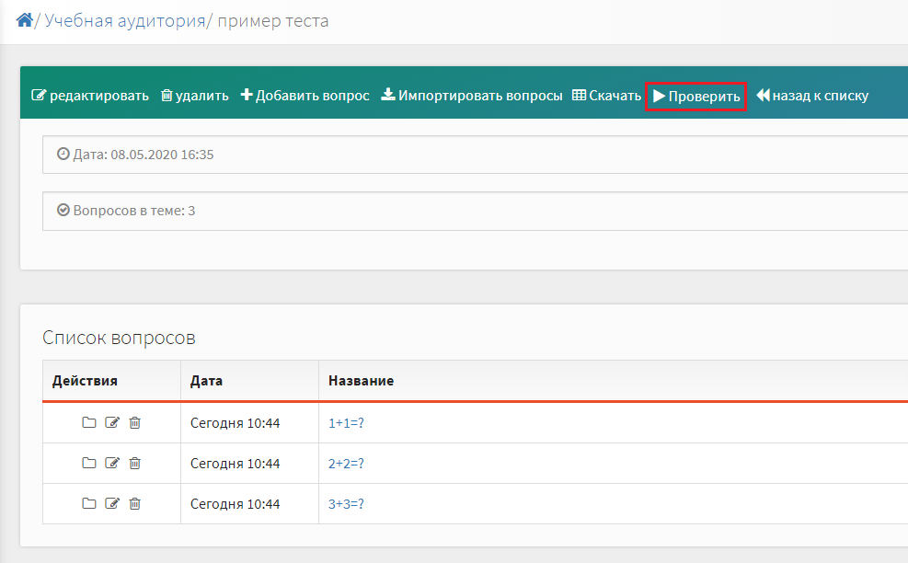The image size is (908, 563).
Task: Click the home icon in breadcrumb
Action: coord(24,20)
